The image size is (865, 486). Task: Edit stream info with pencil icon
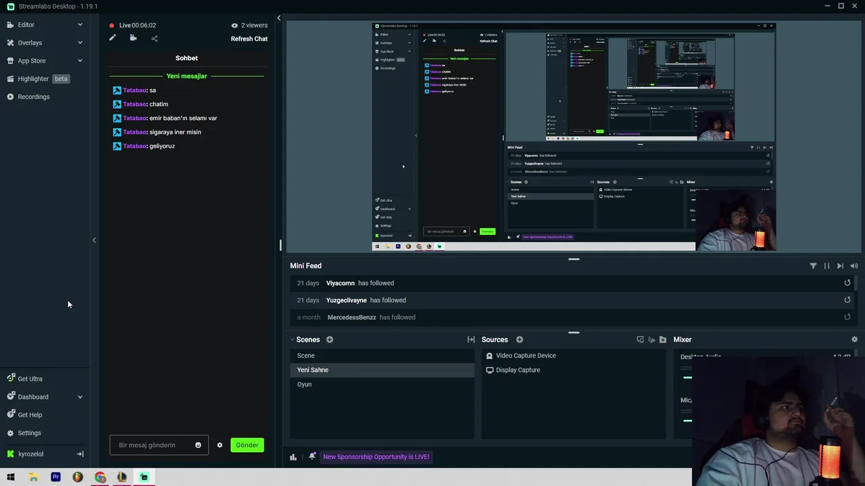click(112, 38)
